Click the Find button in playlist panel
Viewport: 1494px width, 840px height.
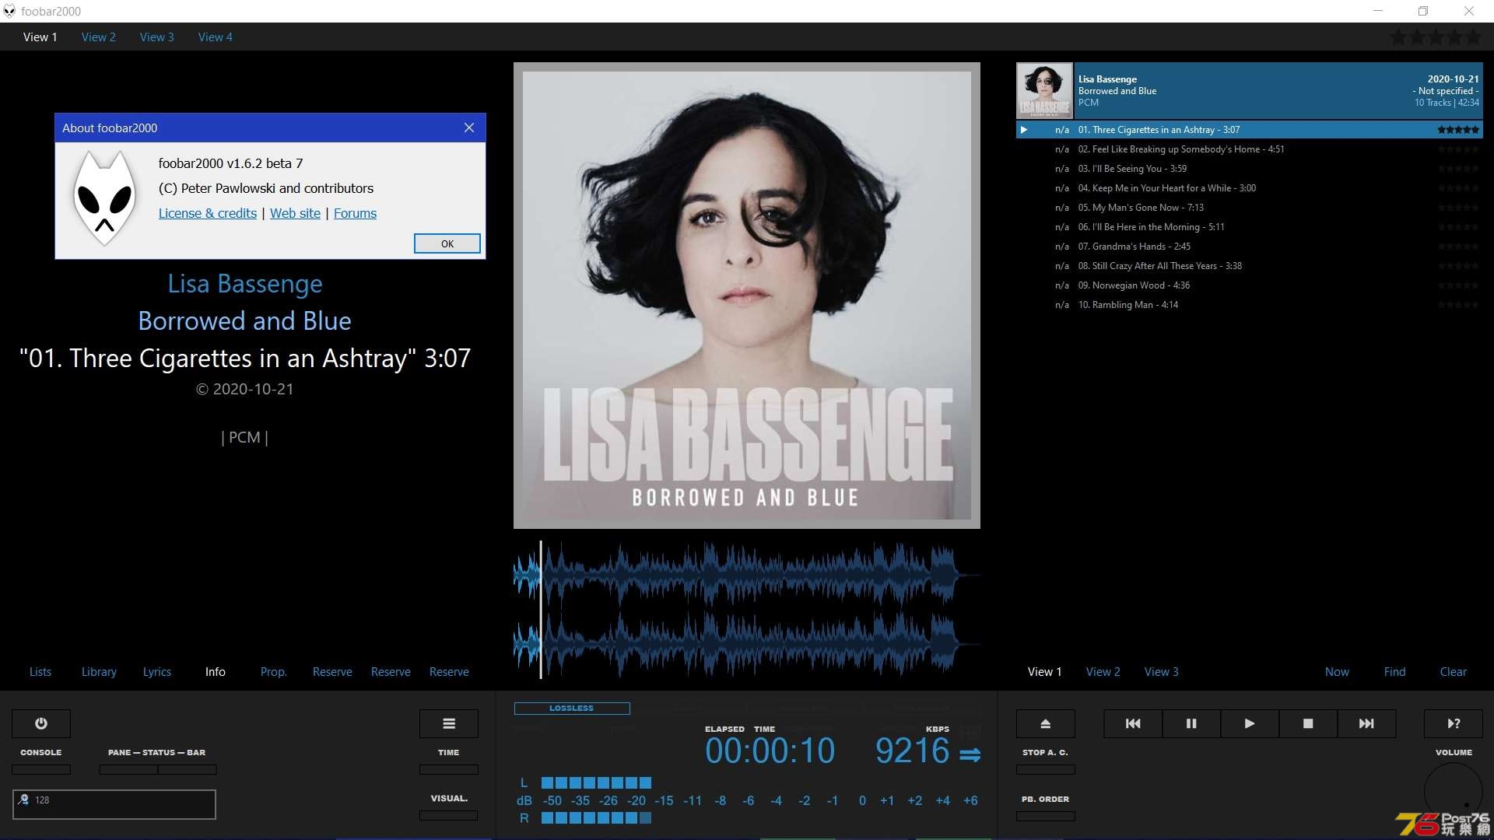tap(1395, 671)
